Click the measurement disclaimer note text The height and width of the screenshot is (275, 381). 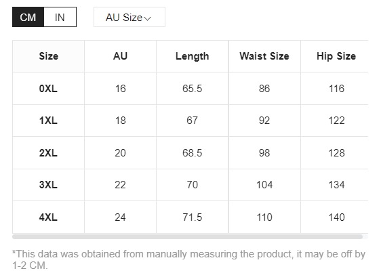click(188, 259)
